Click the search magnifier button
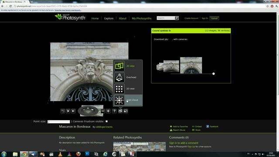Viewport: 279px width, 157px height. (177, 18)
